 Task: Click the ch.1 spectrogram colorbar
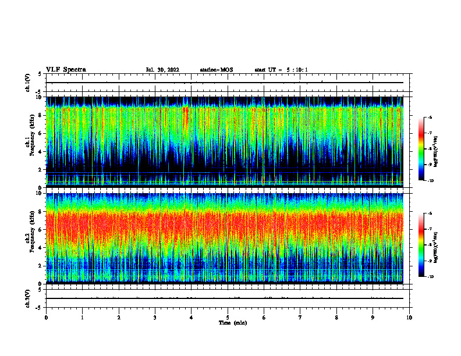click(x=421, y=149)
